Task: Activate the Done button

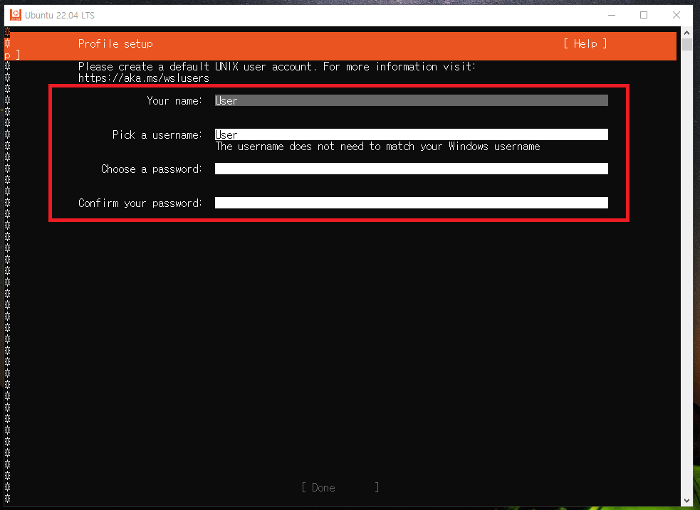Action: pyautogui.click(x=340, y=487)
